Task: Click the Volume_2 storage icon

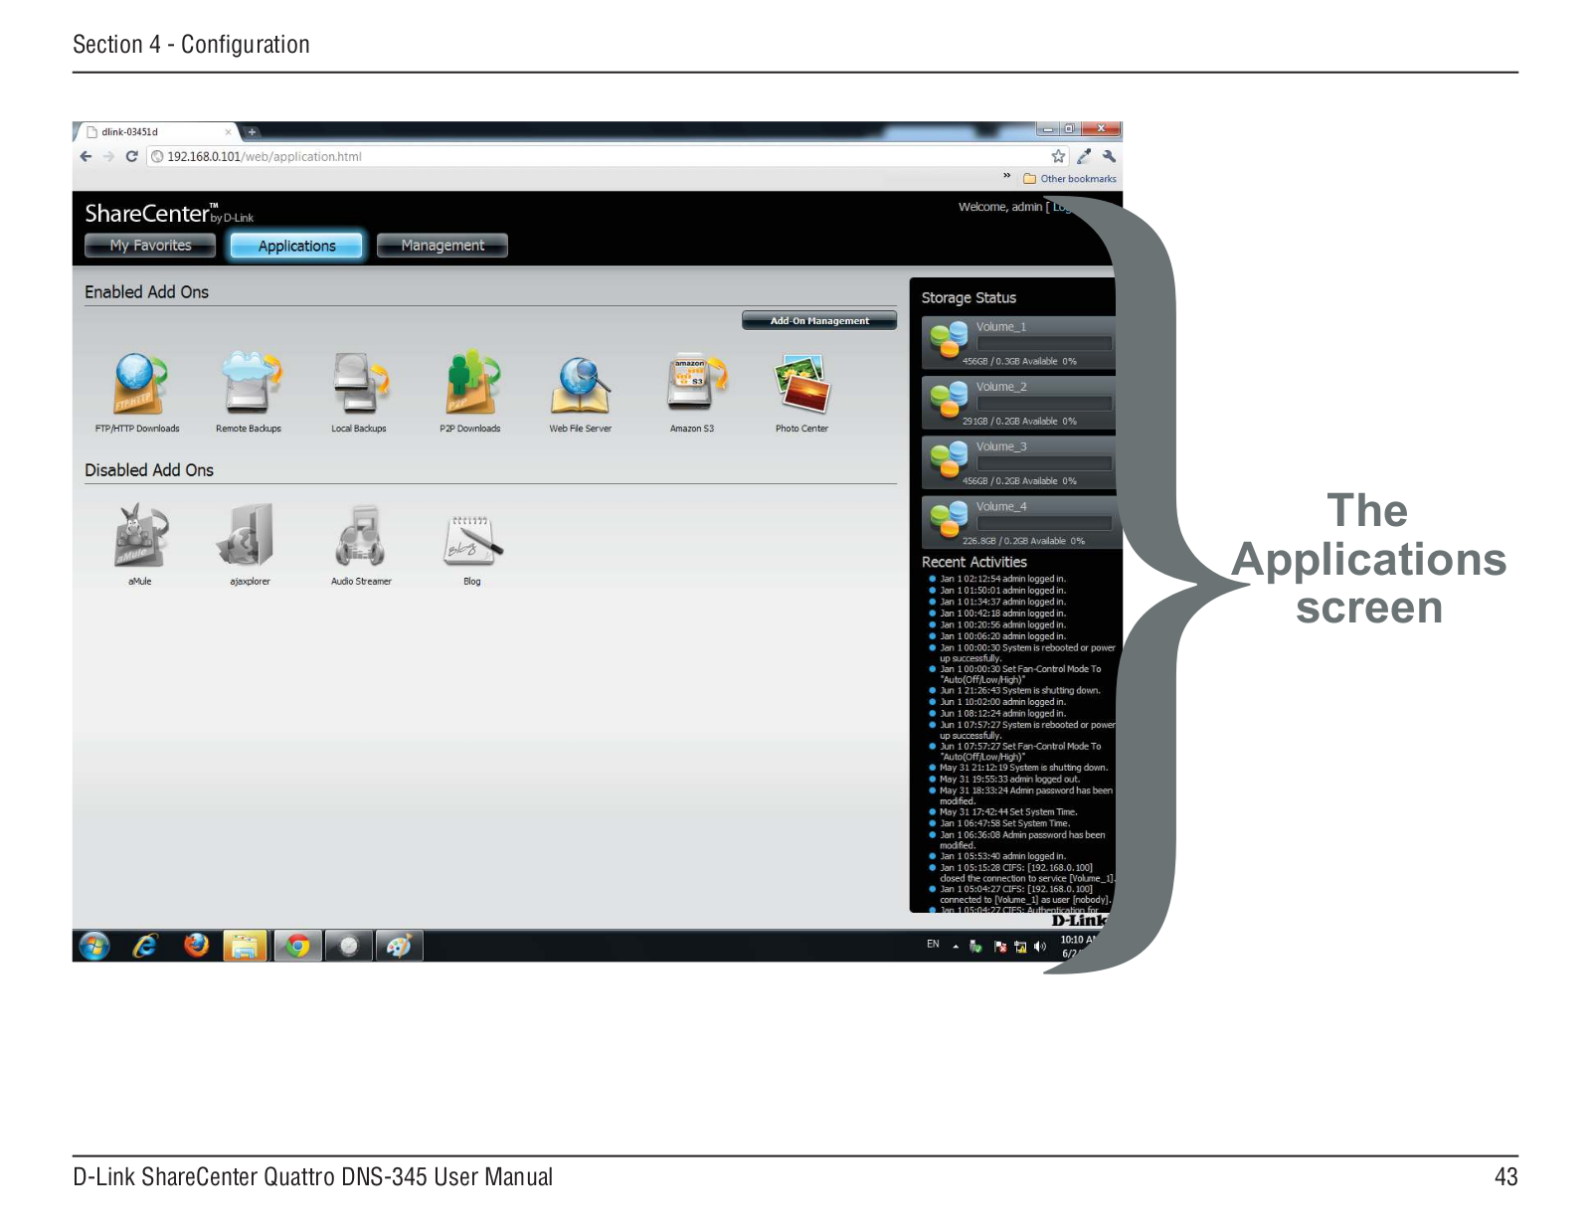Action: (949, 399)
